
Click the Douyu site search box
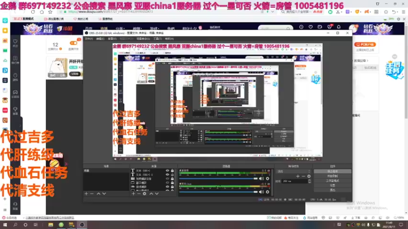click(275, 28)
